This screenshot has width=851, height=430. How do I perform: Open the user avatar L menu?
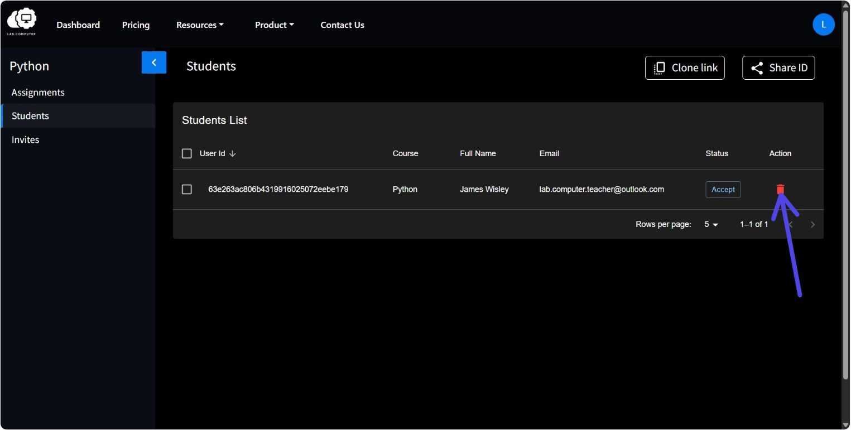point(824,25)
